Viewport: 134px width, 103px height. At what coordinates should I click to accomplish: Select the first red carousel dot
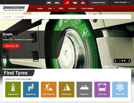click(x=120, y=61)
